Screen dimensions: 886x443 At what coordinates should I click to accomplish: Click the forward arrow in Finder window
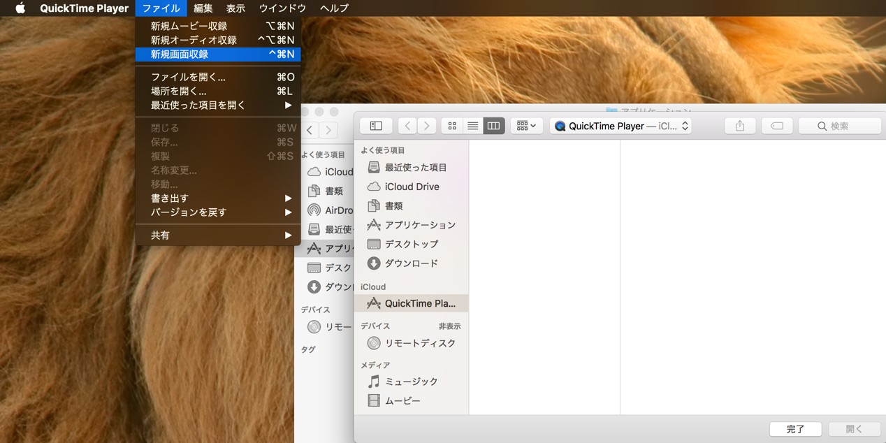[x=328, y=130]
